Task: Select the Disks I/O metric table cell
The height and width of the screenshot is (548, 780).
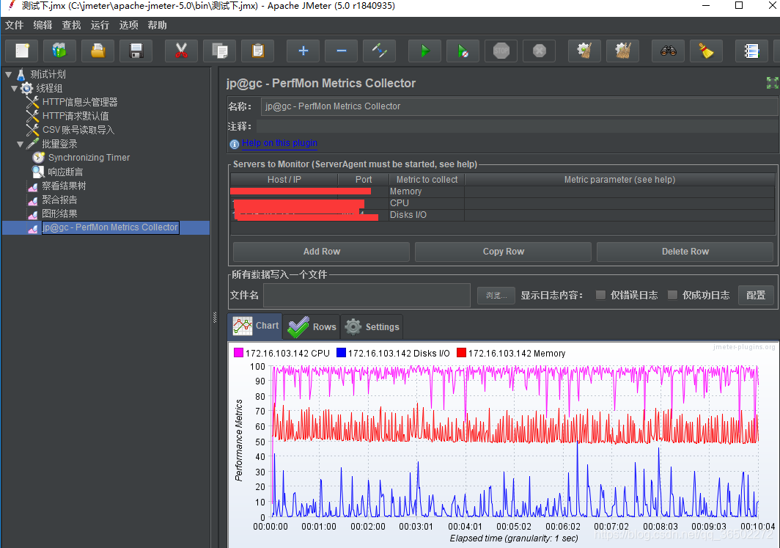Action: click(x=427, y=215)
